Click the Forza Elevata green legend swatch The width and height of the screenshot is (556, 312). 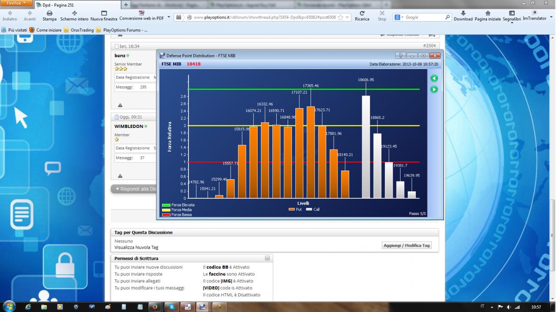[166, 205]
